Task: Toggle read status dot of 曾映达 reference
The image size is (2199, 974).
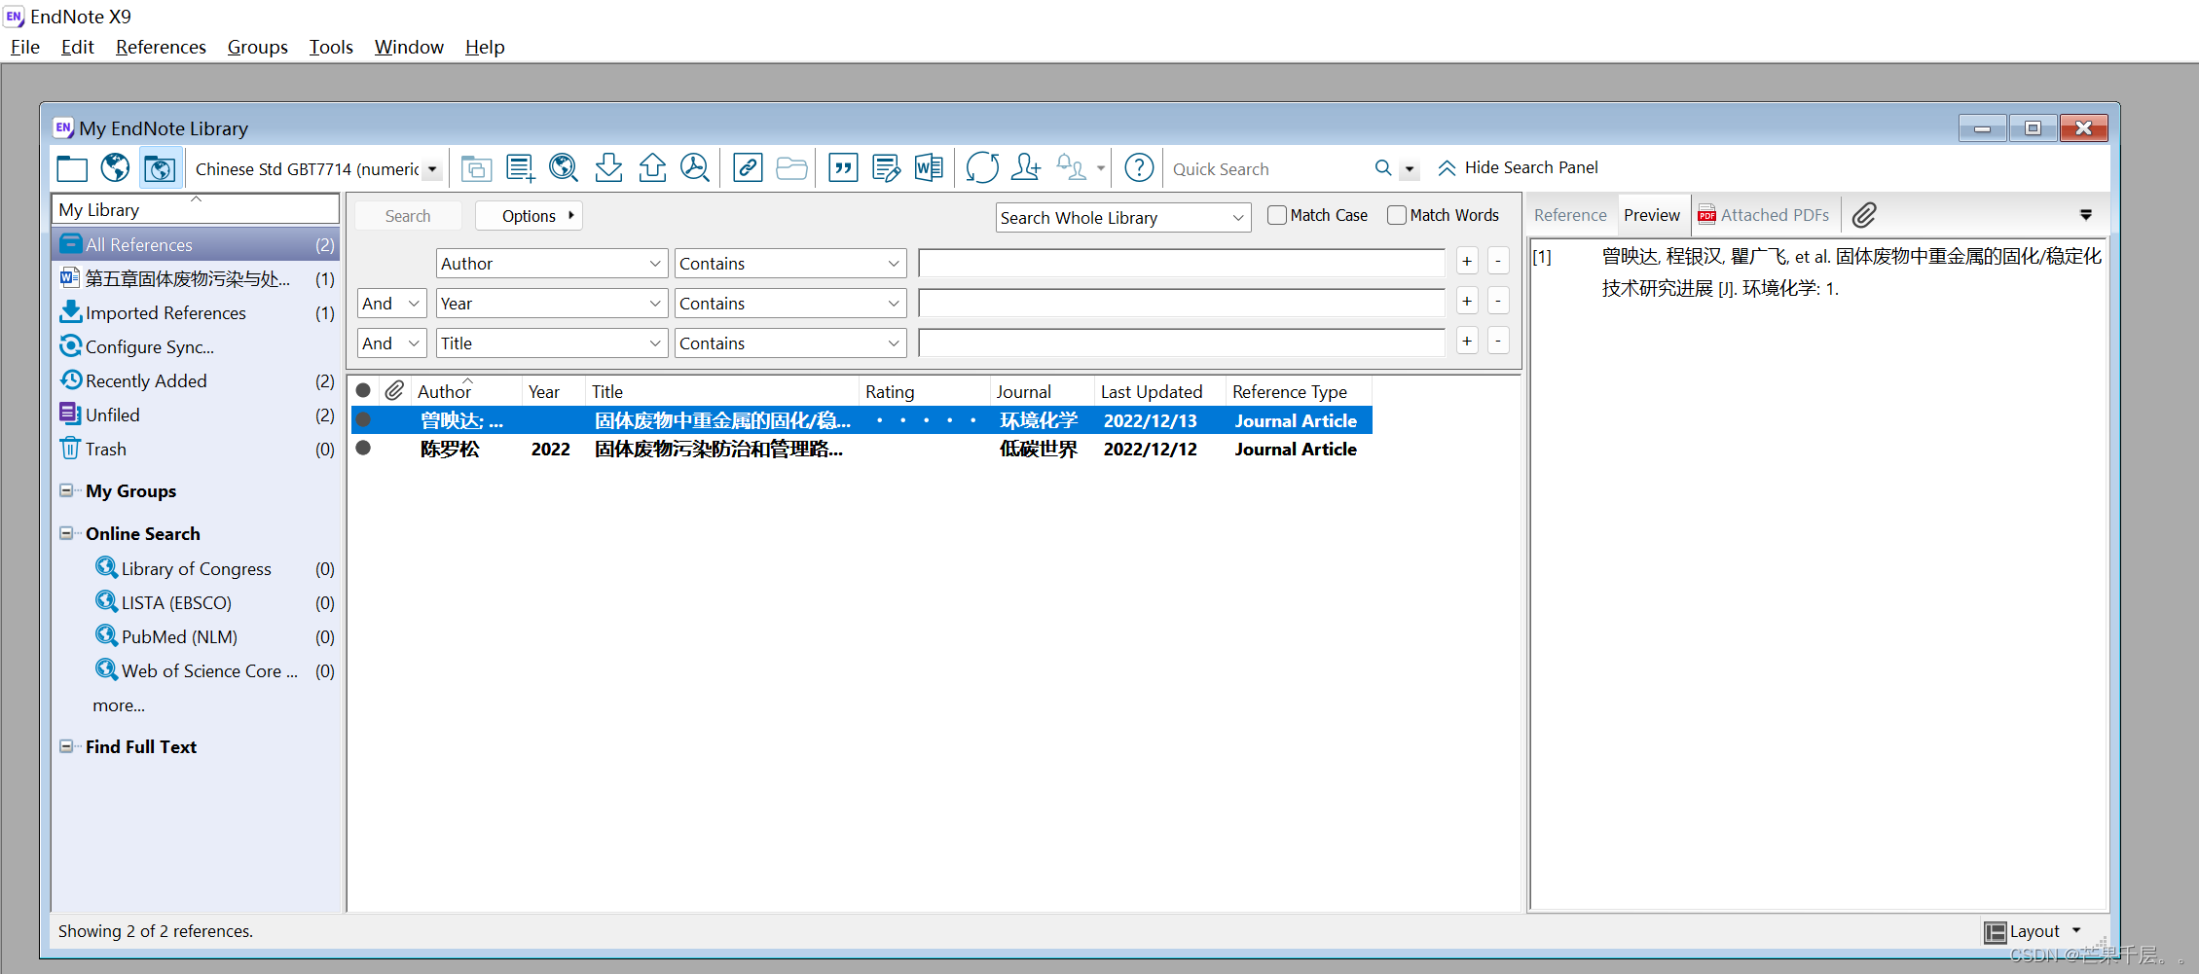Action: click(363, 420)
